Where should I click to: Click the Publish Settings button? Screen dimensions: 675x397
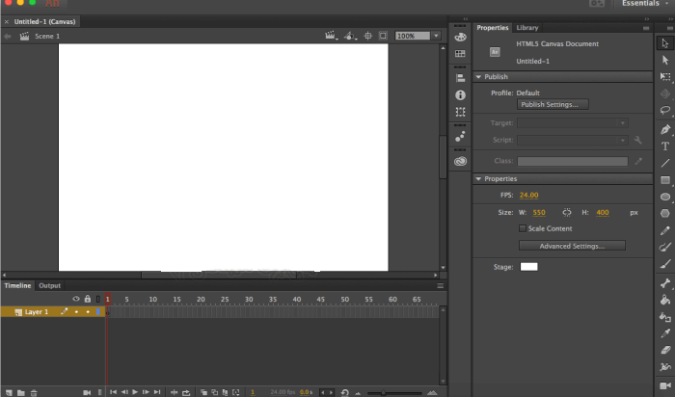coord(553,104)
